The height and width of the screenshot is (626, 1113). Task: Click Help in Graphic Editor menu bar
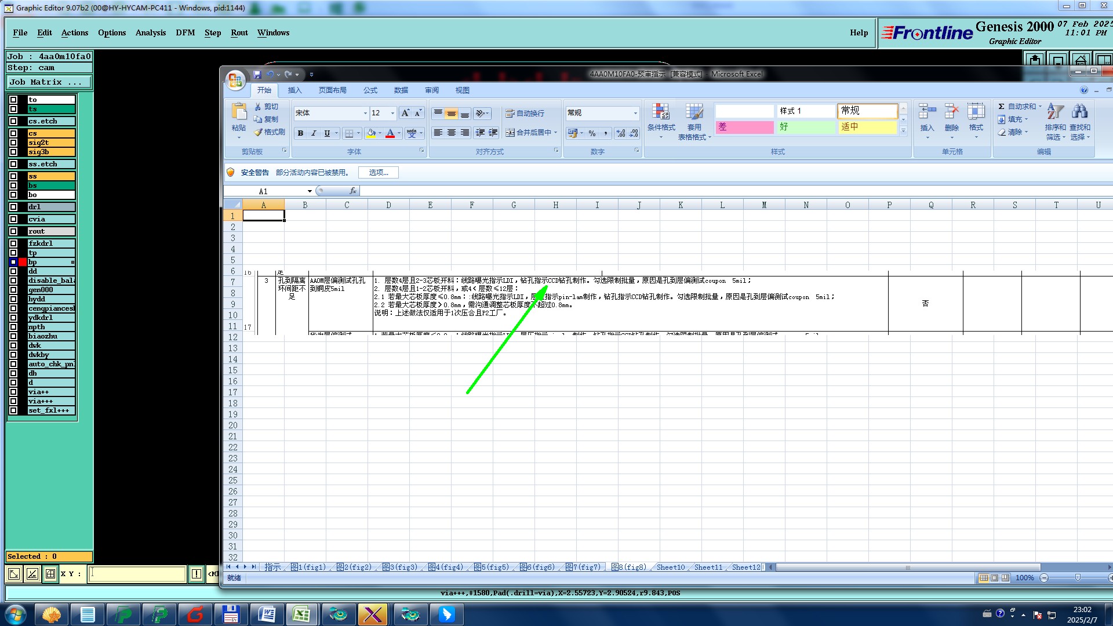859,32
